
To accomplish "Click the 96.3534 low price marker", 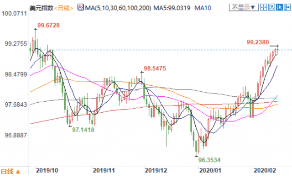I will pyautogui.click(x=209, y=160).
